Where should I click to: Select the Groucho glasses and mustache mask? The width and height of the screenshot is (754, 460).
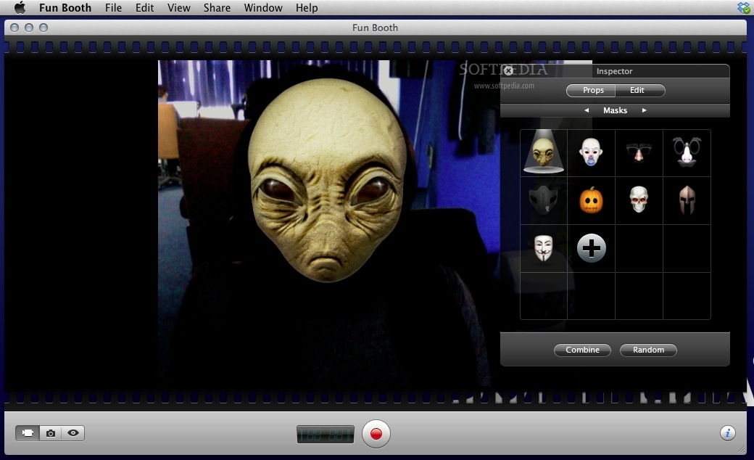[x=686, y=152]
